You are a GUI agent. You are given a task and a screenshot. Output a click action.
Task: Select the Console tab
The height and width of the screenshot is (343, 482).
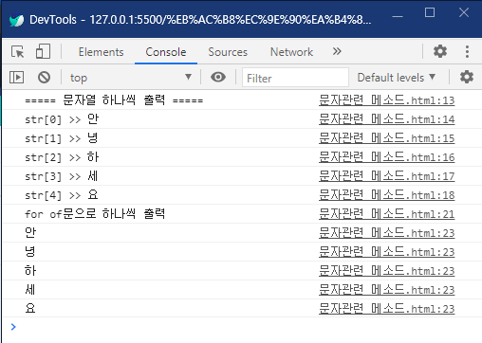(166, 52)
